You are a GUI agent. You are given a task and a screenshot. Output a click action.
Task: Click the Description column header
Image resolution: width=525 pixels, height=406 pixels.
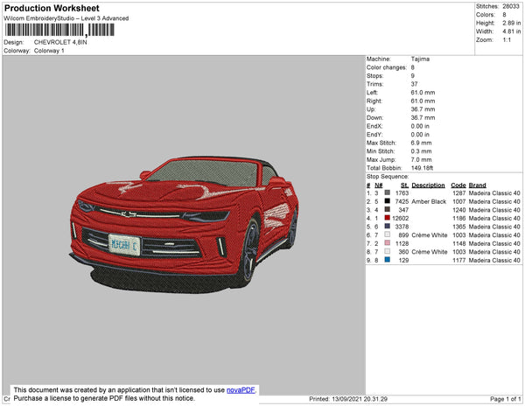tap(429, 185)
